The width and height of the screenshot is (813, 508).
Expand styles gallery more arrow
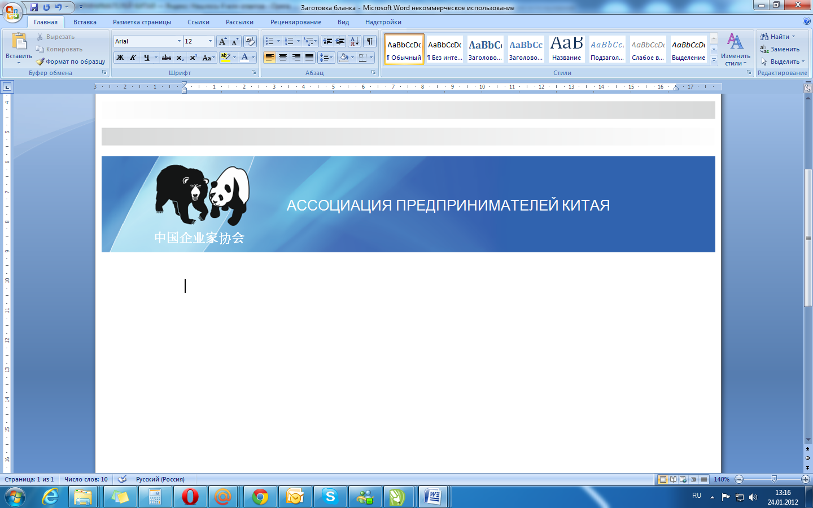coord(714,60)
